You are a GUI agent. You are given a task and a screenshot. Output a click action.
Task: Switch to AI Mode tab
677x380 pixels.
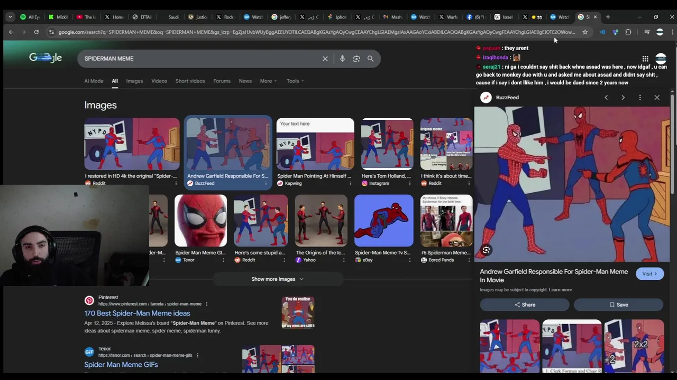click(x=94, y=81)
